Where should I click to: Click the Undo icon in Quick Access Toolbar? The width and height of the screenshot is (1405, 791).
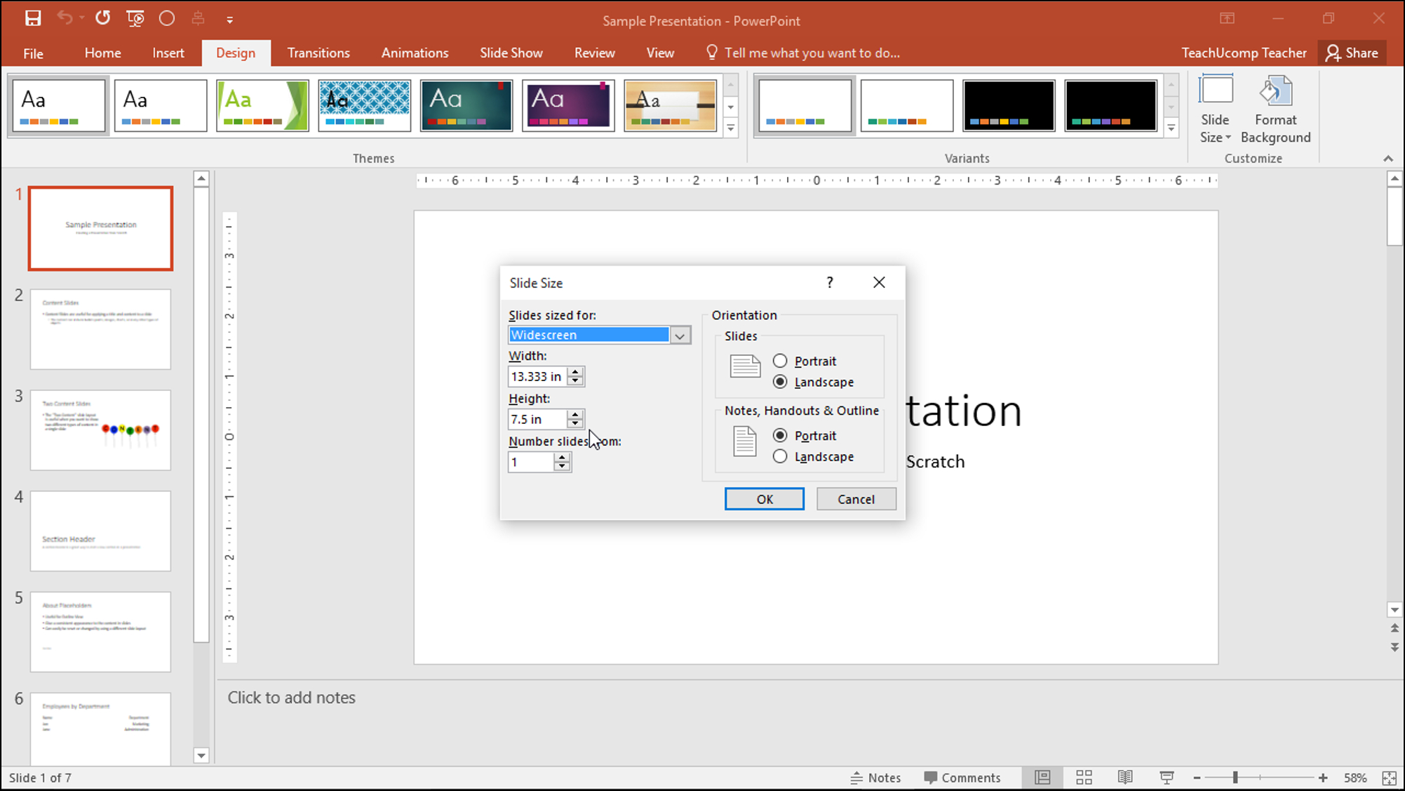click(x=62, y=18)
